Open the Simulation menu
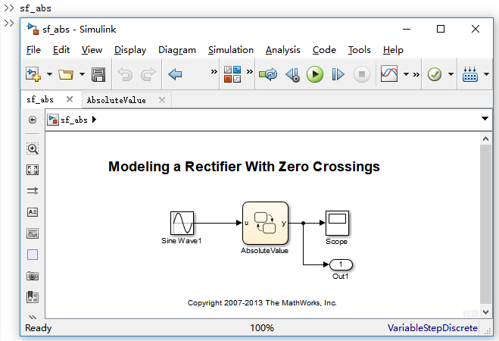 coord(231,50)
